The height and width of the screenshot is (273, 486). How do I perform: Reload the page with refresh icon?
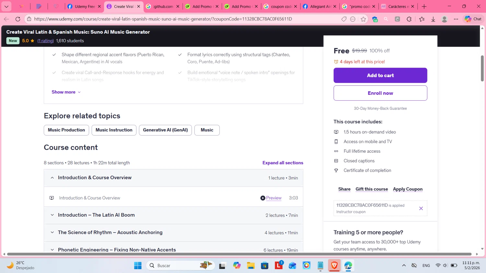(x=18, y=19)
